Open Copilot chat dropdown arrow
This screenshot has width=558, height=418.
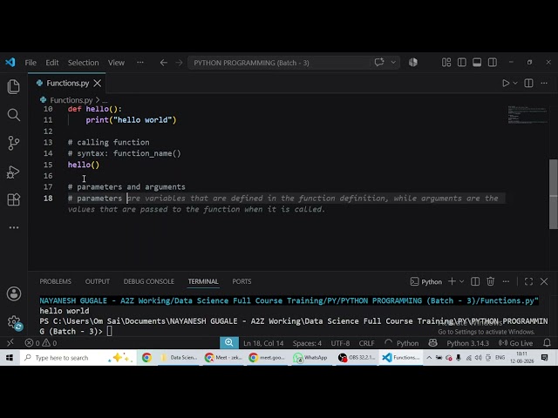click(x=393, y=63)
